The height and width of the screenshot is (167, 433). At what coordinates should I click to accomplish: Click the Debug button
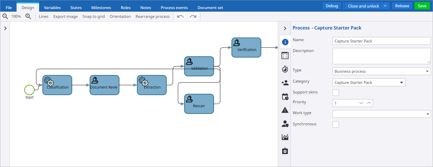(x=332, y=6)
